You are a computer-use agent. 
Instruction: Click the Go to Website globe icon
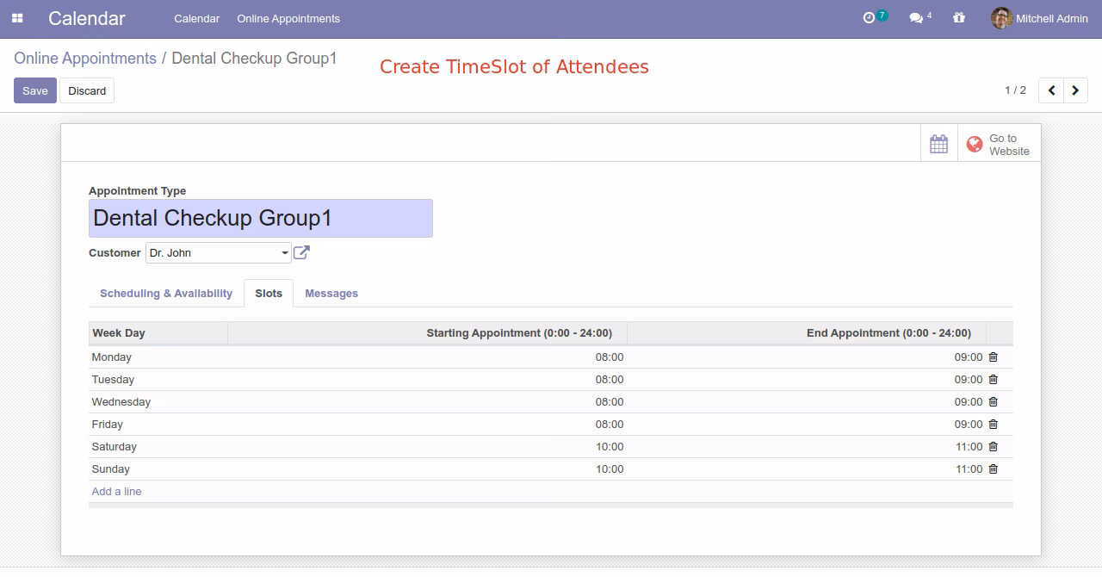[x=975, y=145]
